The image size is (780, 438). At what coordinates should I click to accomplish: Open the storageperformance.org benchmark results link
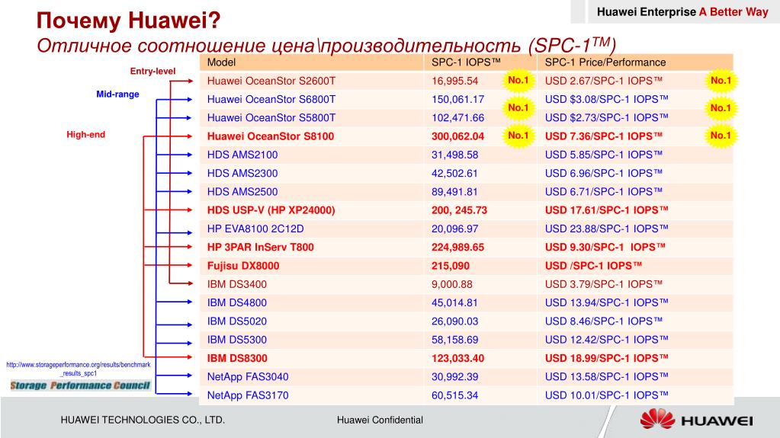point(78,369)
